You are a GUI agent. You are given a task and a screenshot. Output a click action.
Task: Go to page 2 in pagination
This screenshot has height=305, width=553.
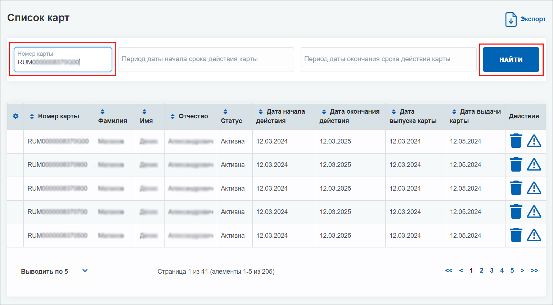pos(481,270)
